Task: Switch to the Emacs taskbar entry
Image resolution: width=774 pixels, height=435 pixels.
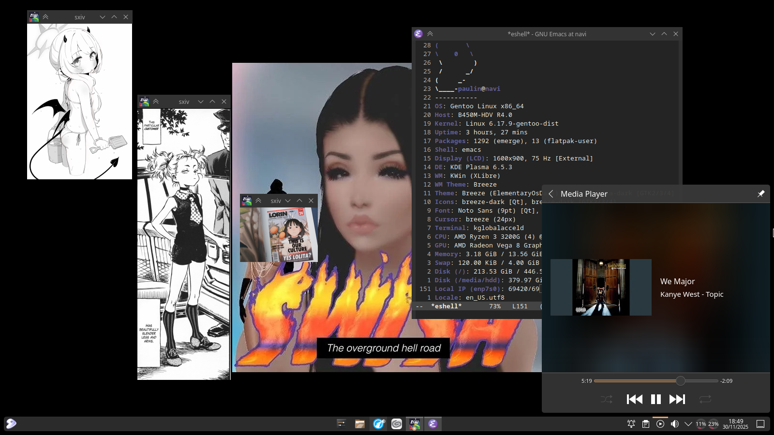Action: click(433, 424)
